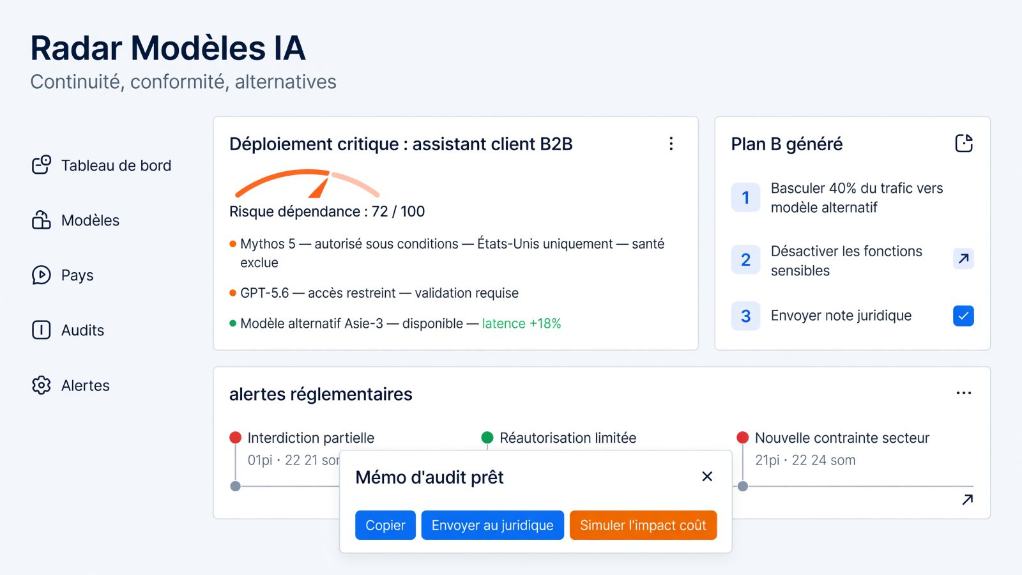Click Simuler l'impact coût orange button
This screenshot has height=575, width=1022.
pyautogui.click(x=643, y=525)
